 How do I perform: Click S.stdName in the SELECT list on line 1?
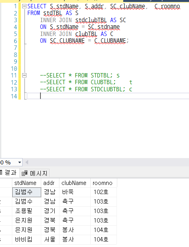pos(64,6)
